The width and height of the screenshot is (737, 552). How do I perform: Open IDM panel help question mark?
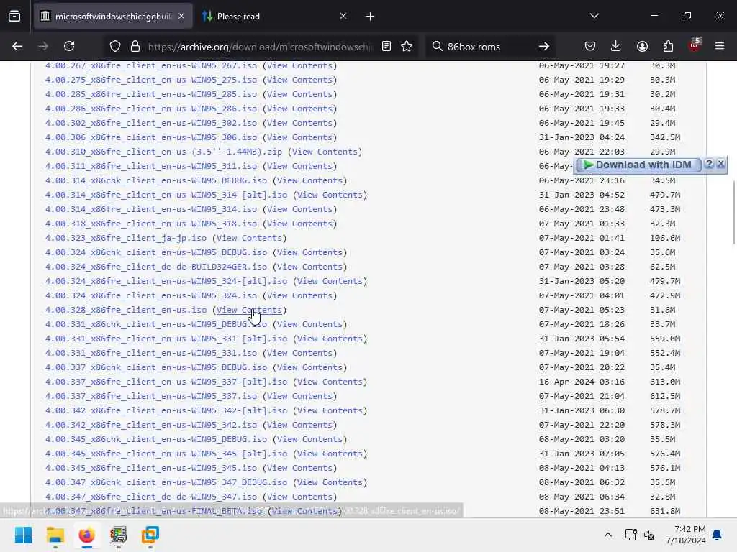pyautogui.click(x=709, y=164)
